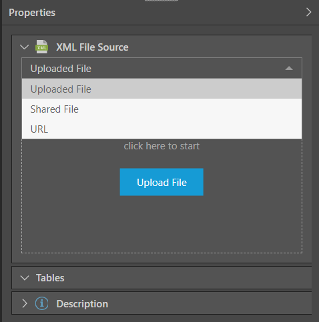Click empty dashed drop zone below Upload File
319x322 pixels.
point(162,225)
